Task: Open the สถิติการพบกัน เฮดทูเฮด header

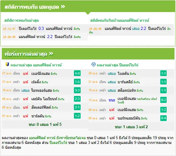Action: coord(88,6)
